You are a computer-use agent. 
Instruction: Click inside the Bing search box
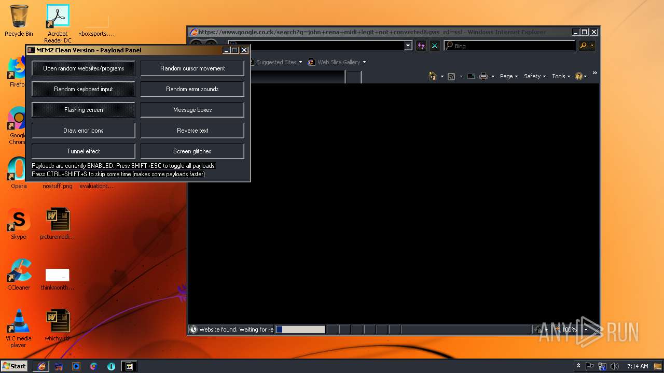pyautogui.click(x=510, y=46)
